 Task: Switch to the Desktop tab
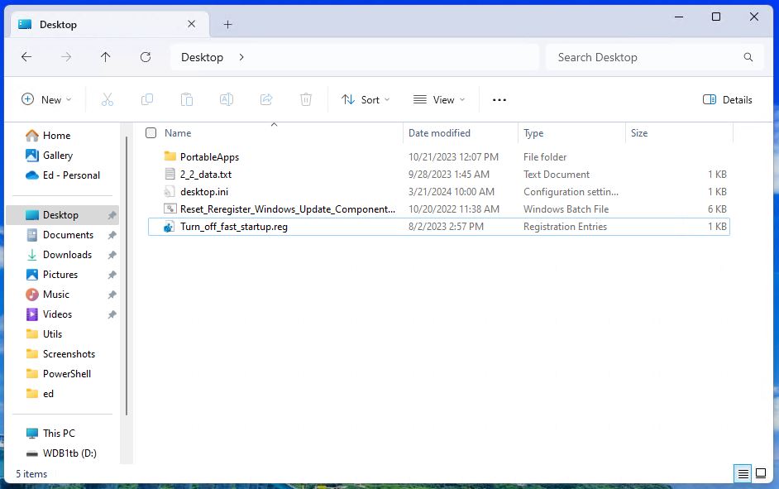(58, 24)
